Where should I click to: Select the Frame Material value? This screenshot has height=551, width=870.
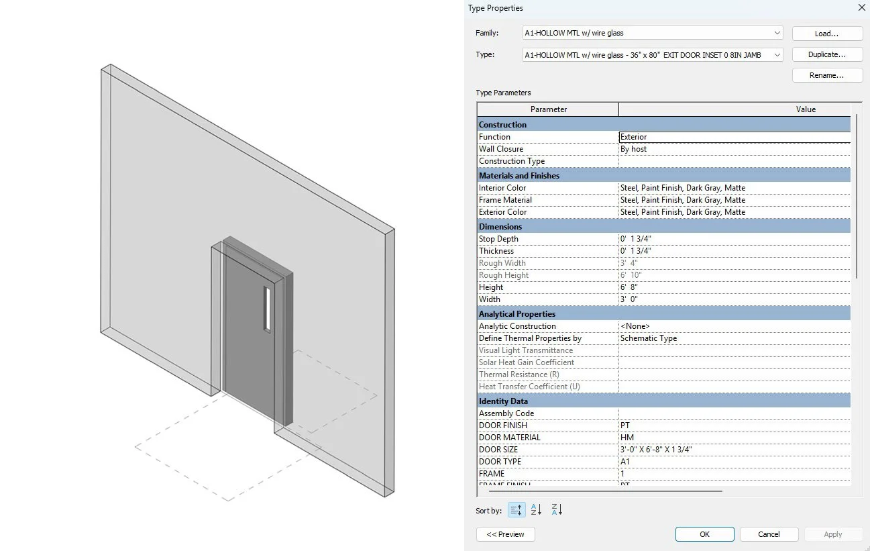731,199
